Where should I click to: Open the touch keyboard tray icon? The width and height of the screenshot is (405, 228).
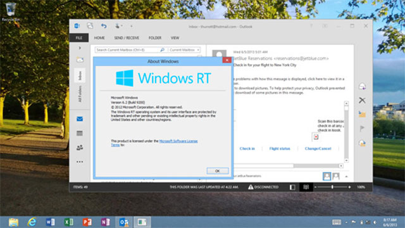tap(336, 222)
